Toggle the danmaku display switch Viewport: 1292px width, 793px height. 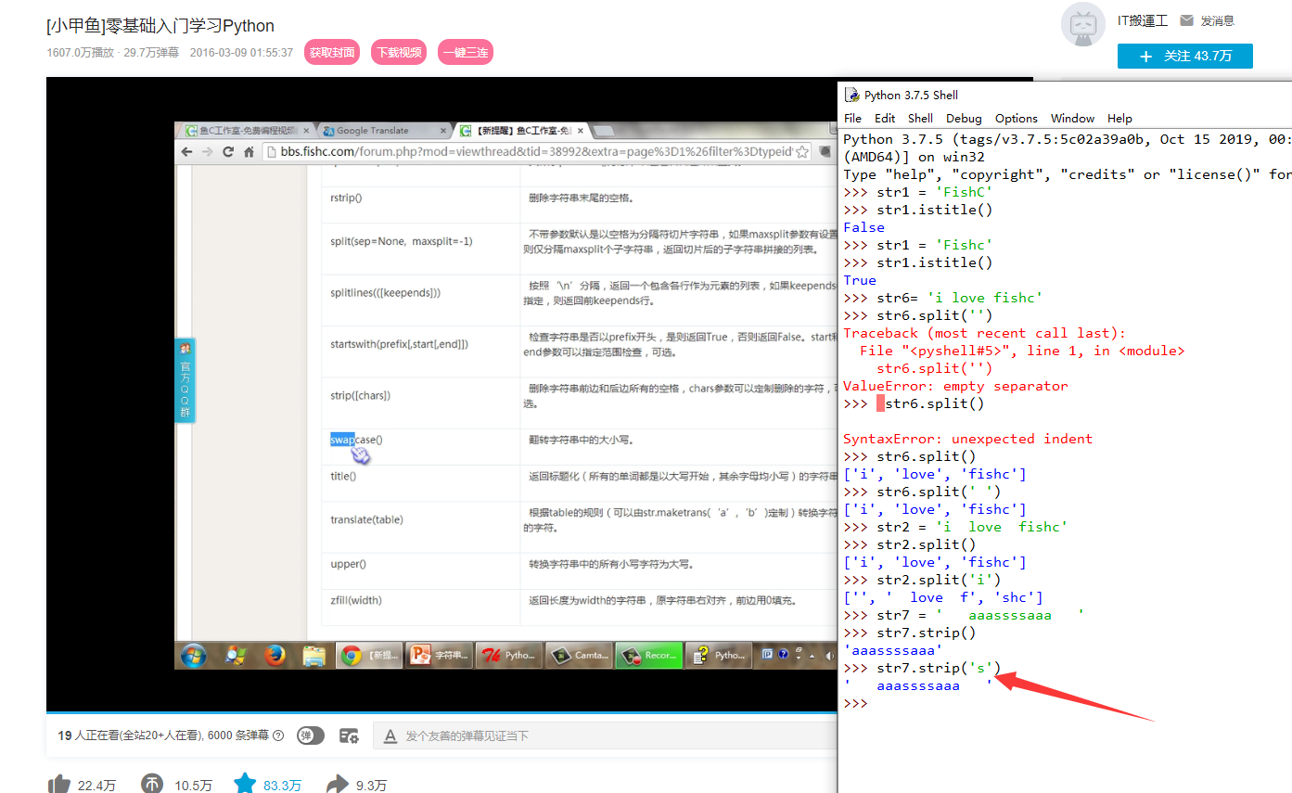point(311,735)
